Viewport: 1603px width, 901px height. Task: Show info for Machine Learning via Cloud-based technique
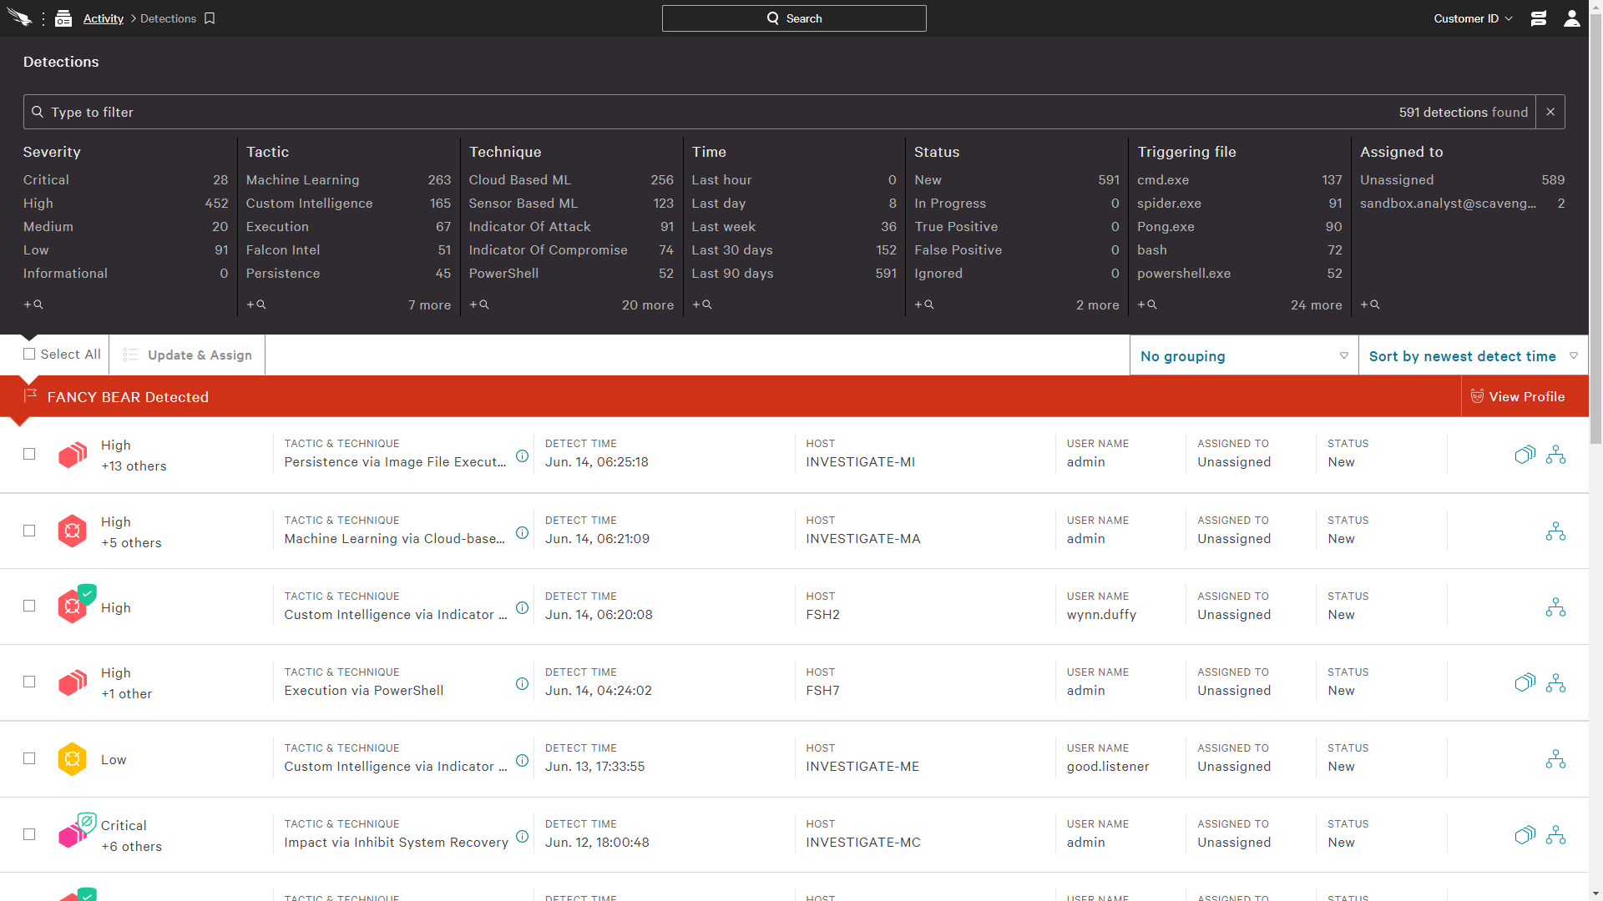pos(522,533)
